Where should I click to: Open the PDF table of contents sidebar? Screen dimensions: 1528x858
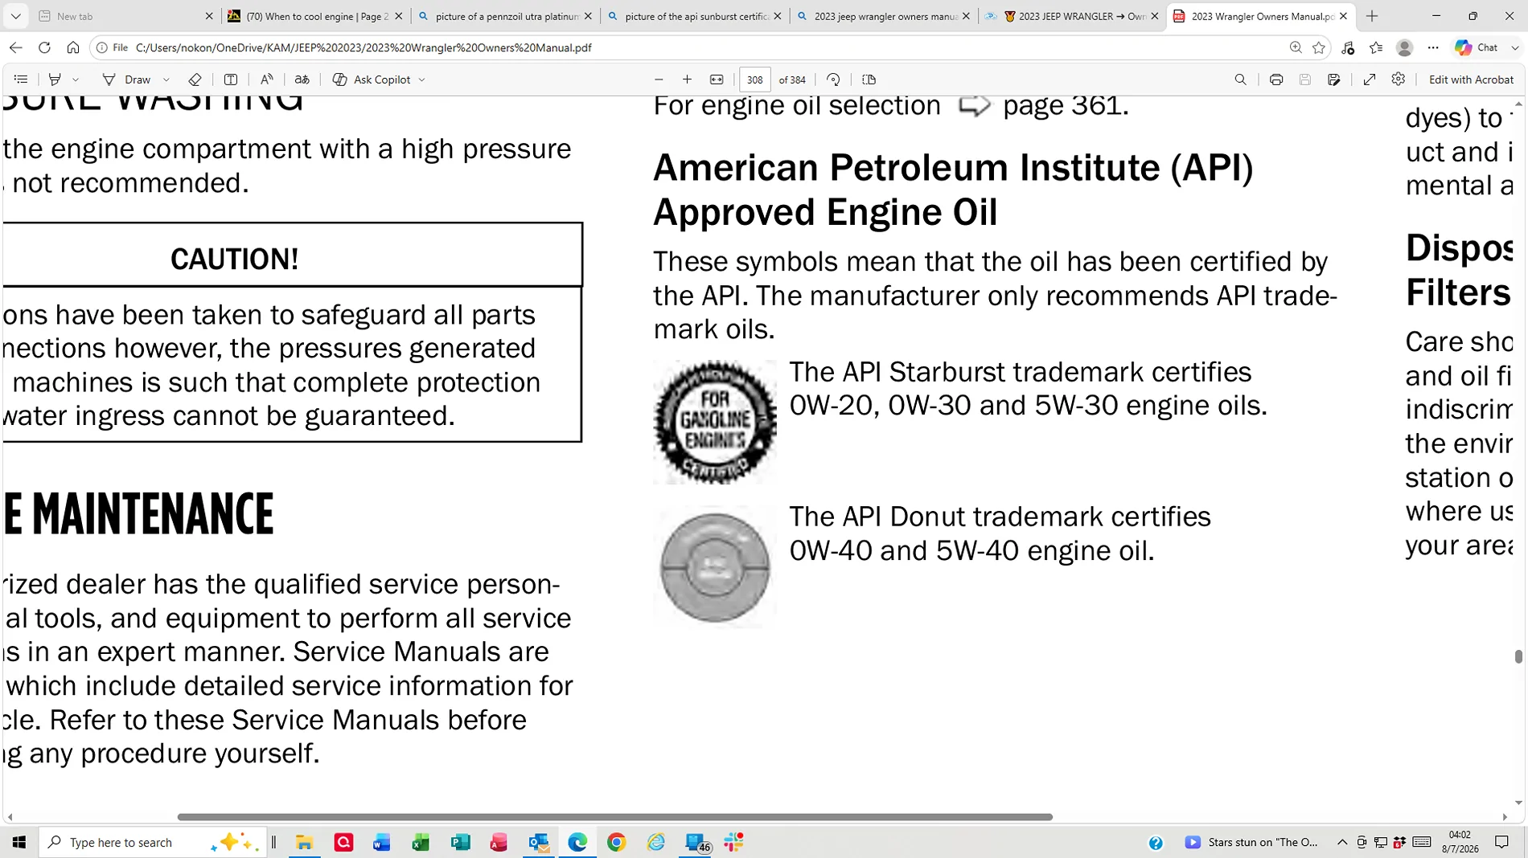point(21,80)
